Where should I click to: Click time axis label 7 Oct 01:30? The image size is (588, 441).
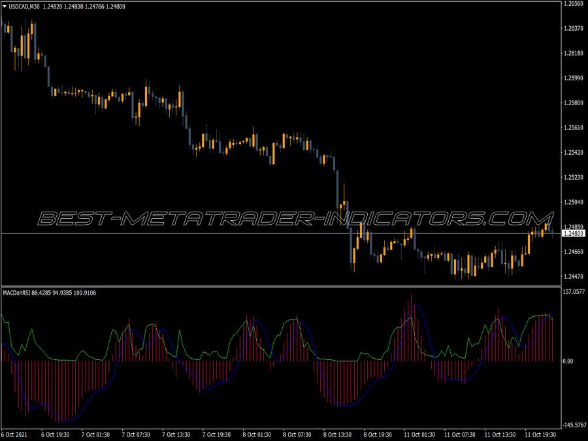[95, 435]
